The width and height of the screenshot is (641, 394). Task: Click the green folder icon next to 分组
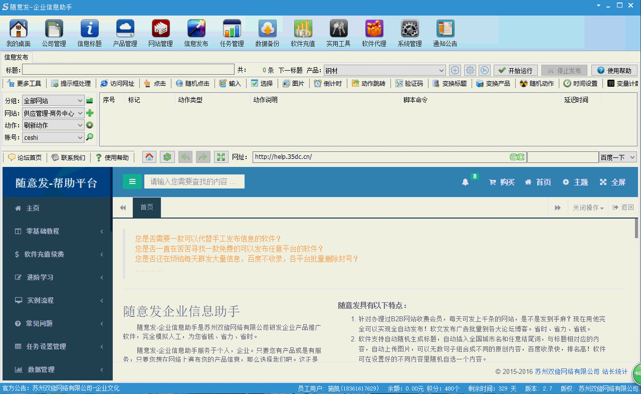[90, 101]
